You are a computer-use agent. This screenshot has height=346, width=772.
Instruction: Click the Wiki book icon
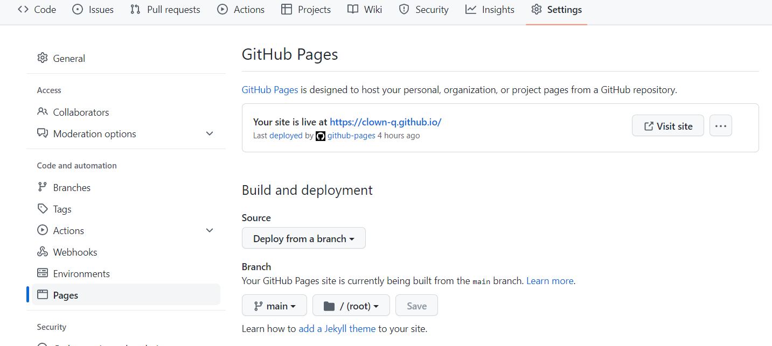[353, 9]
